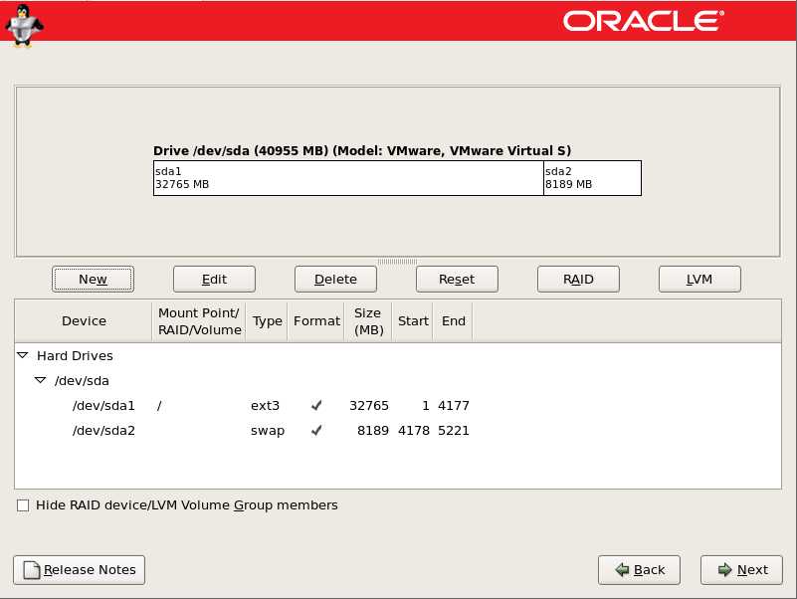Click the size value 32765

coord(369,406)
